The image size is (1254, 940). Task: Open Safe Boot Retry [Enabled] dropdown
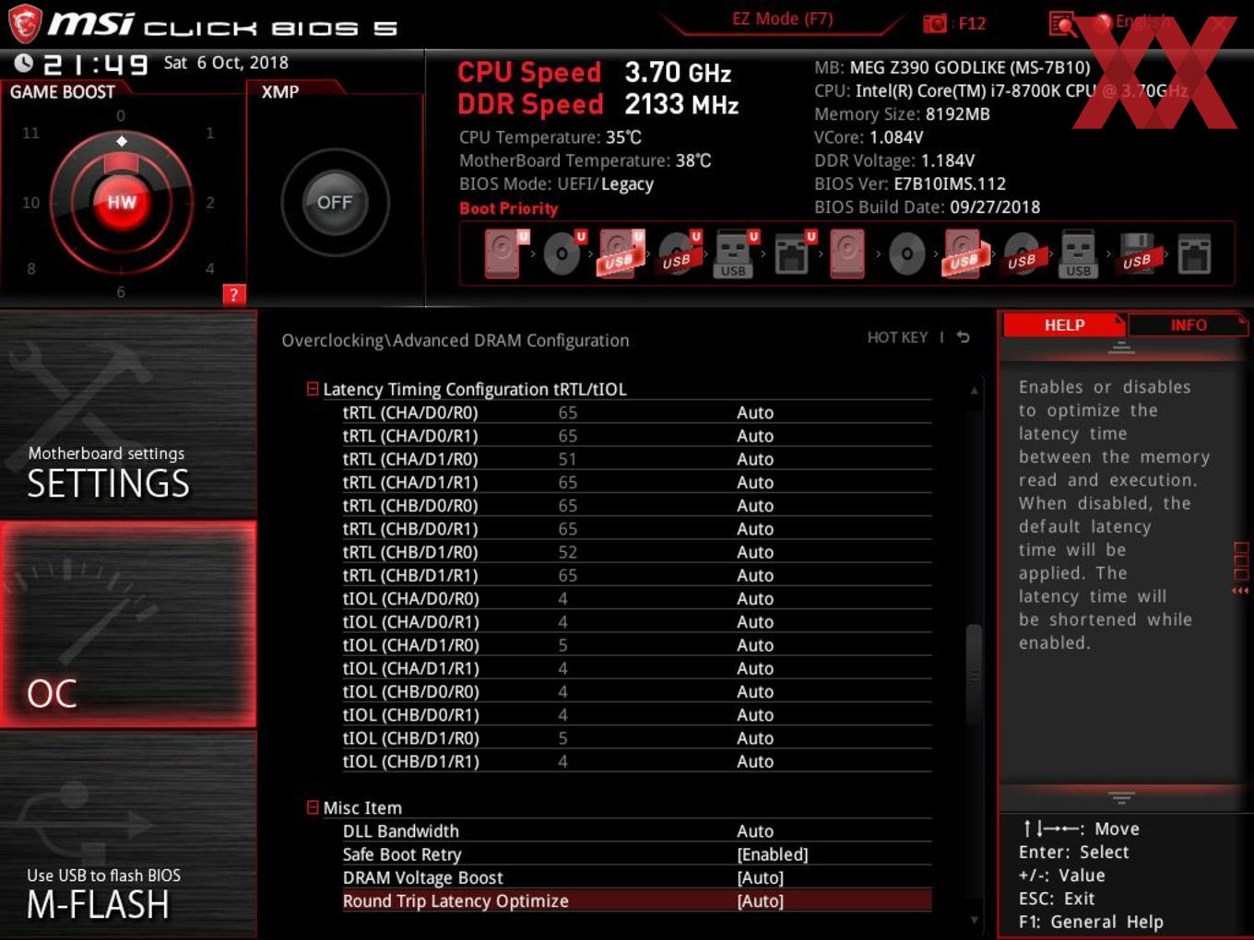[x=773, y=854]
